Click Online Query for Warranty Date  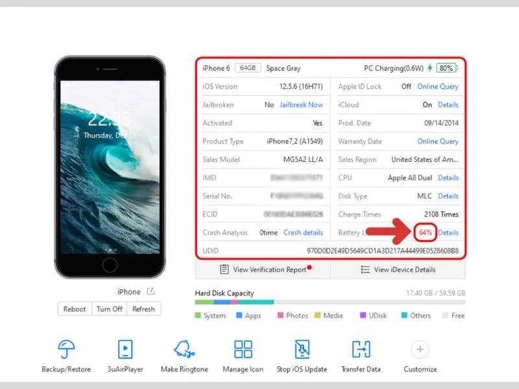[437, 141]
